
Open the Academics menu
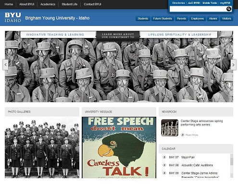point(48,4)
